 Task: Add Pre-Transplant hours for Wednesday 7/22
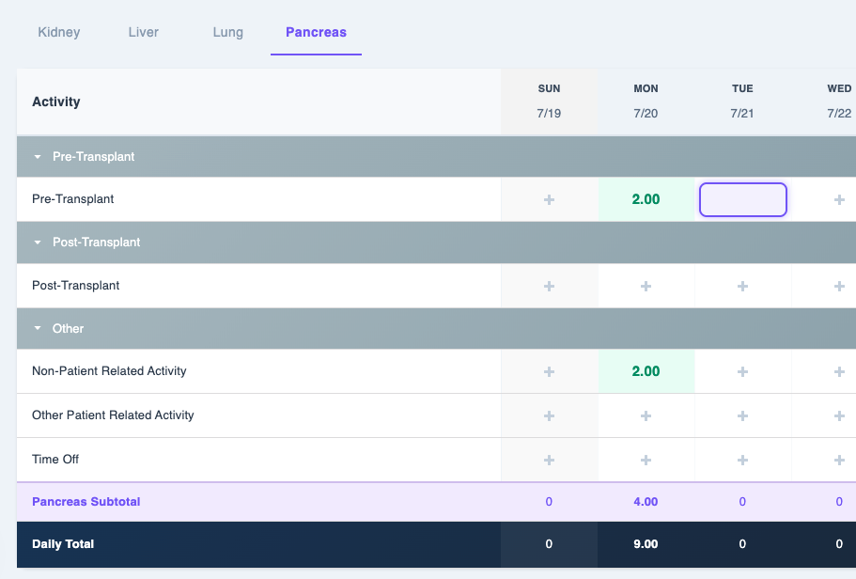click(839, 200)
